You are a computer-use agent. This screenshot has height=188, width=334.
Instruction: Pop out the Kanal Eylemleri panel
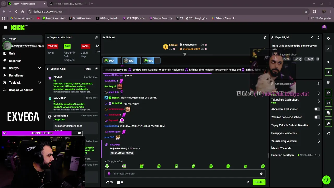point(318,84)
